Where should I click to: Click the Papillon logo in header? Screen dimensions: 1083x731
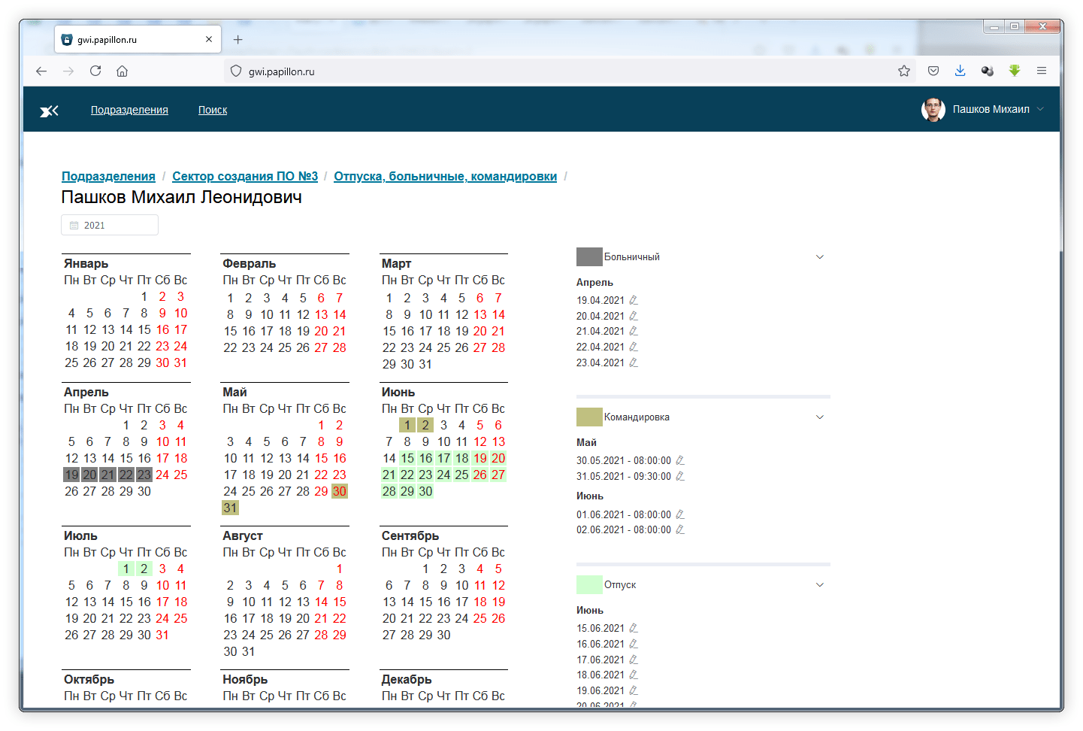[x=50, y=111]
